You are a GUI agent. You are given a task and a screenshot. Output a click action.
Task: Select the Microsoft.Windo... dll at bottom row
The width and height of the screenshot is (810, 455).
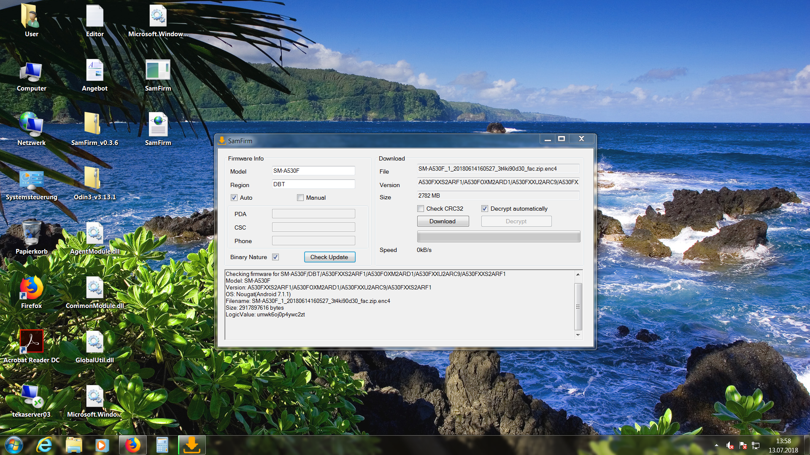[94, 401]
